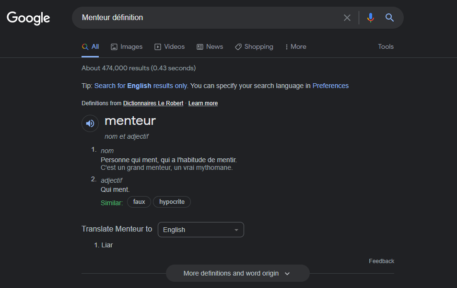Submit search with the magnifying glass icon
Viewport: 457px width, 288px height.
(389, 18)
